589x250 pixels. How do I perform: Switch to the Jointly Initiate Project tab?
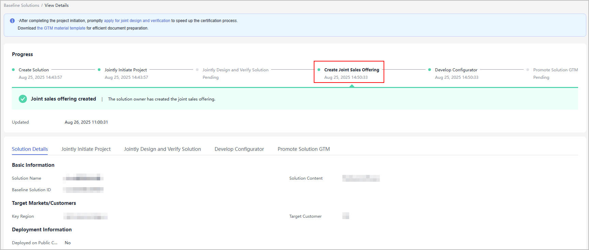pos(86,149)
